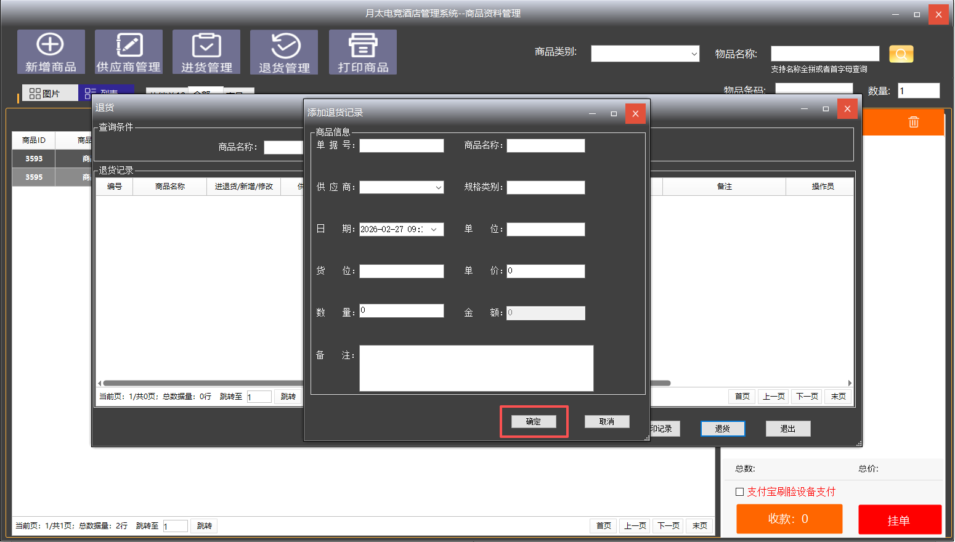This screenshot has height=542, width=955.
Task: Open 进货管理 purchase management
Action: (x=206, y=52)
